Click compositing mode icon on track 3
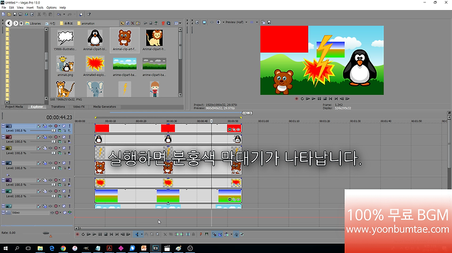This screenshot has height=253, width=452. pos(60,153)
